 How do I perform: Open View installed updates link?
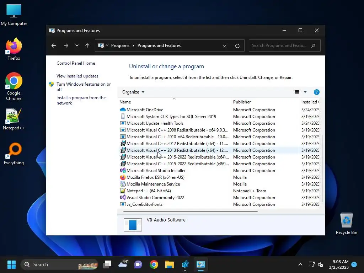[77, 76]
